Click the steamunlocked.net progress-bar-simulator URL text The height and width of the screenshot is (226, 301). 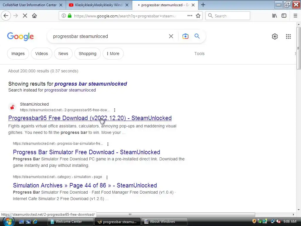pyautogui.click(x=58, y=144)
